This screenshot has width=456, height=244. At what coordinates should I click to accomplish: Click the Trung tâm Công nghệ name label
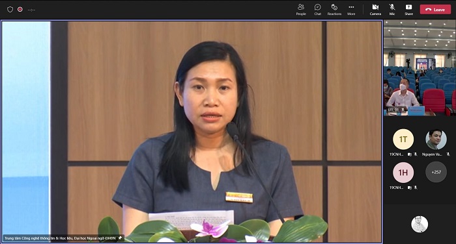pos(60,238)
